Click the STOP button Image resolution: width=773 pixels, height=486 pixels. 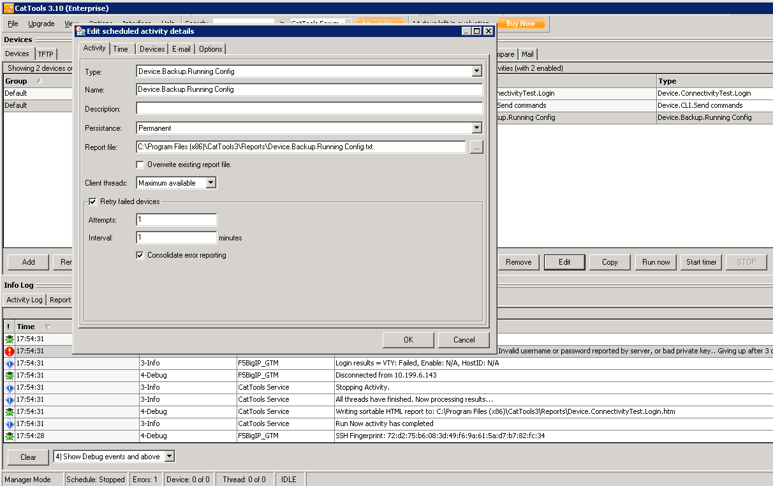747,262
